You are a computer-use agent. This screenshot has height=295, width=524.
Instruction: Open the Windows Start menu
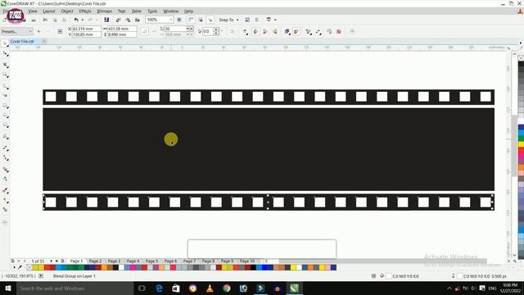click(8, 288)
